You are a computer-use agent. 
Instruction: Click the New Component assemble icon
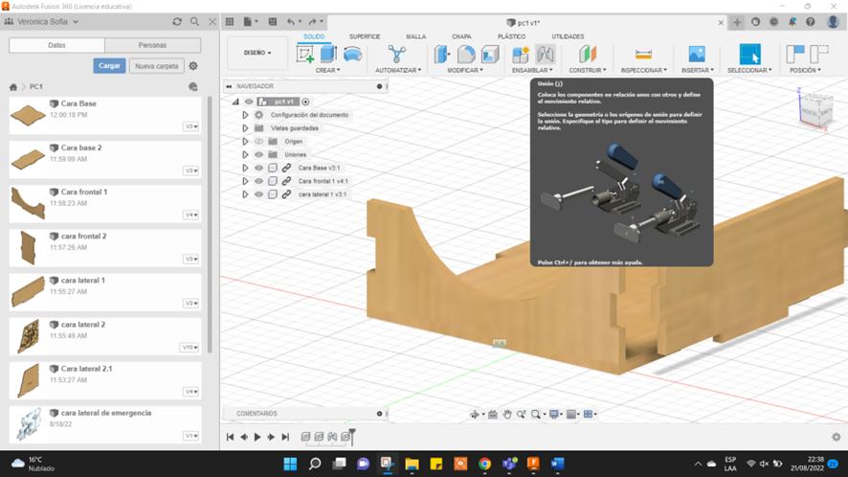click(x=521, y=55)
